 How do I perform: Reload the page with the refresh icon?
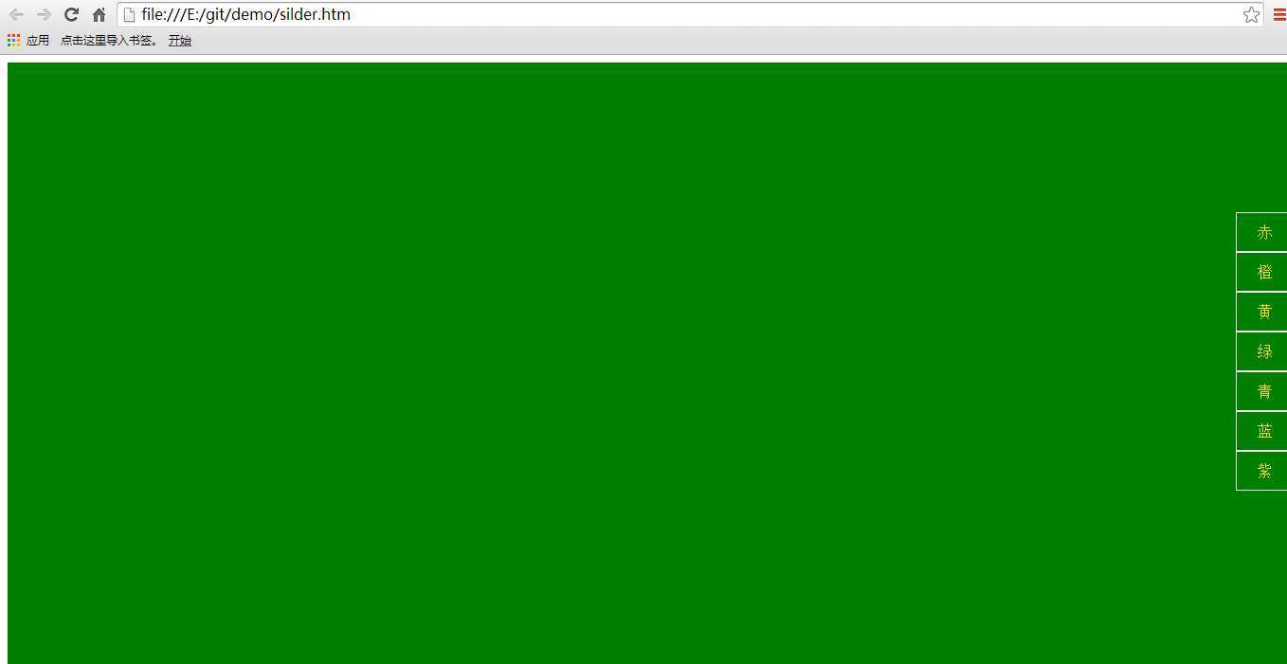71,14
